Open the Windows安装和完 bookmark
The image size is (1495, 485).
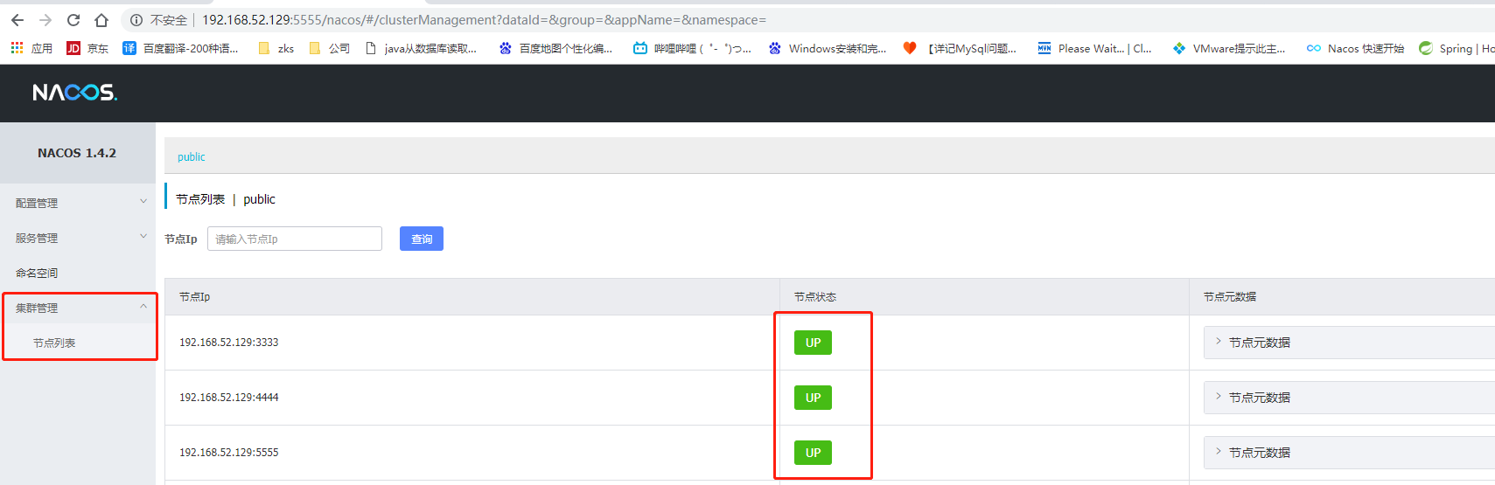828,48
